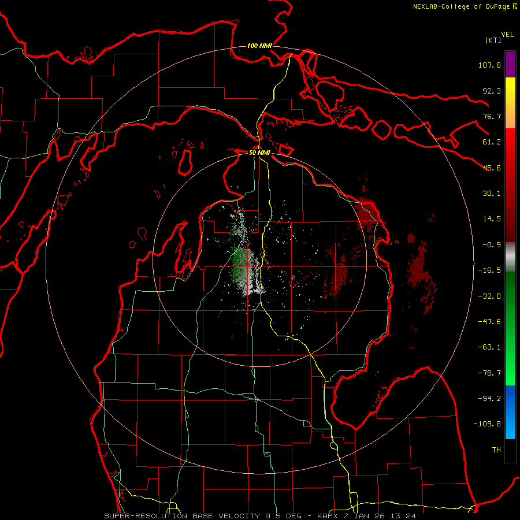Click the TH legend label
Viewport: 520px width, 520px height.
point(496,450)
